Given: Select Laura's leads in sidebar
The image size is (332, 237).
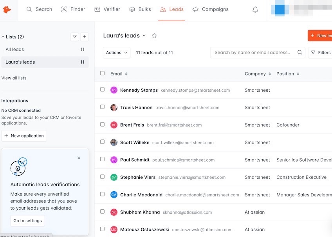Looking at the screenshot, I should (x=45, y=62).
